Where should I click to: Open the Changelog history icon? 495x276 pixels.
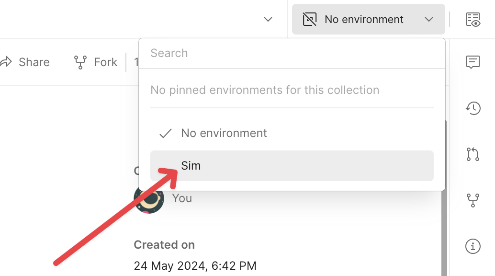coord(473,108)
